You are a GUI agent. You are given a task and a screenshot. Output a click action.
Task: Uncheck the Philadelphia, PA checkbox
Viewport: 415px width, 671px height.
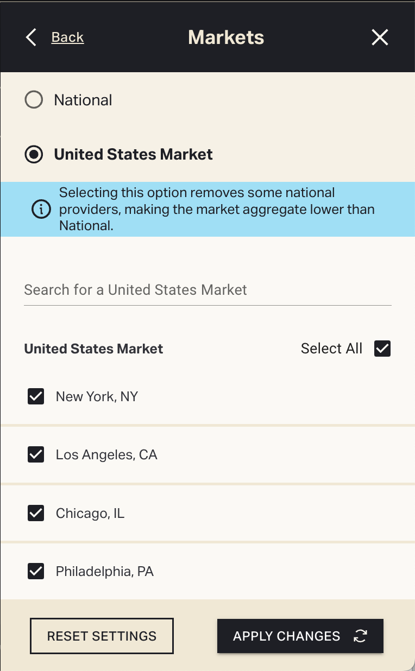click(36, 572)
